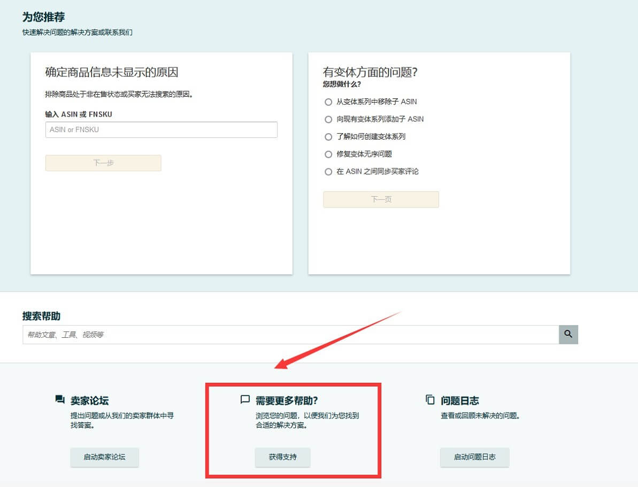Click the 获得支持 button

click(282, 457)
